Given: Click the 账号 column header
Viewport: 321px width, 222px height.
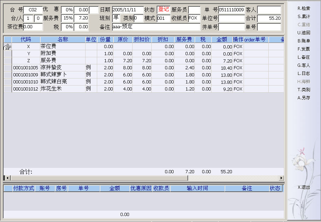Looking at the screenshot, I should [45, 188].
